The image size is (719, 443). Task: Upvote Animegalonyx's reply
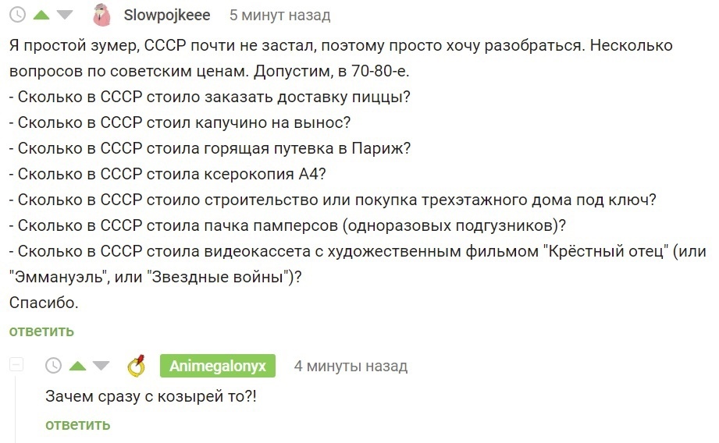(77, 365)
